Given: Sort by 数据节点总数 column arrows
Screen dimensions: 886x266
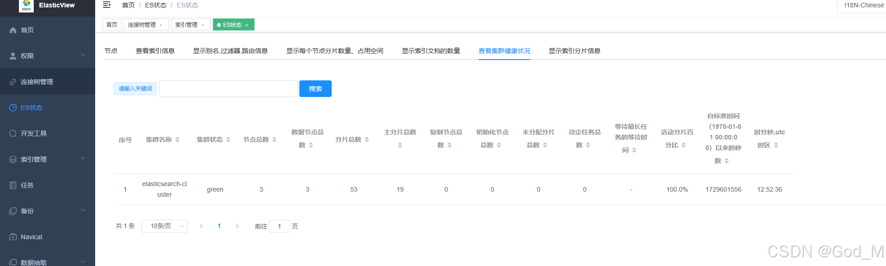Looking at the screenshot, I should 311,145.
